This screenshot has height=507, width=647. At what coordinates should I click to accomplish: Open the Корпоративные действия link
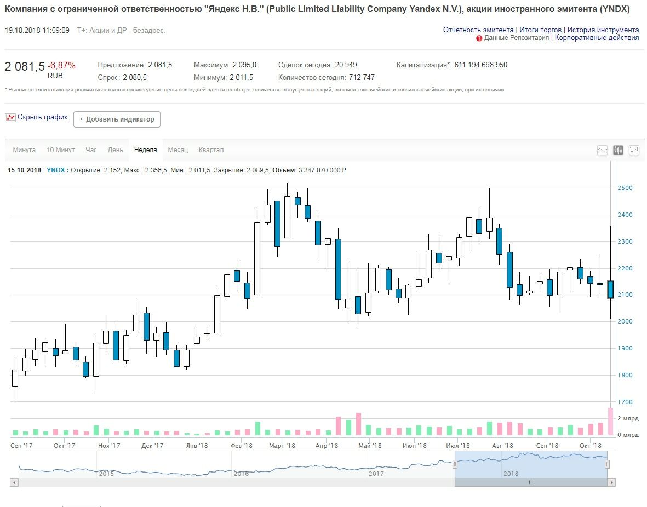click(x=597, y=38)
